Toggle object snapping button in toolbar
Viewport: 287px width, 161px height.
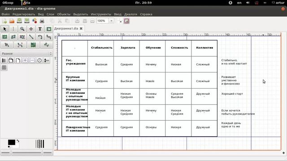(x=126, y=21)
